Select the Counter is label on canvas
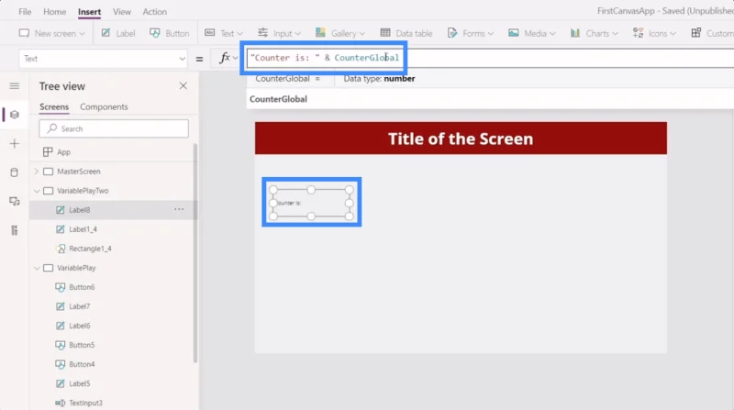734x410 pixels. point(311,203)
